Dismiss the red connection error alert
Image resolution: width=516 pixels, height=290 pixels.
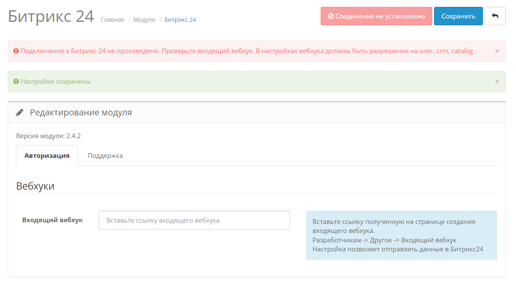497,51
